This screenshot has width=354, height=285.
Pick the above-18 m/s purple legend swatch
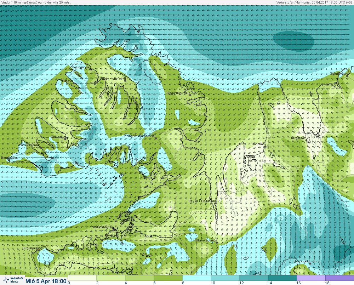[x=339, y=278]
